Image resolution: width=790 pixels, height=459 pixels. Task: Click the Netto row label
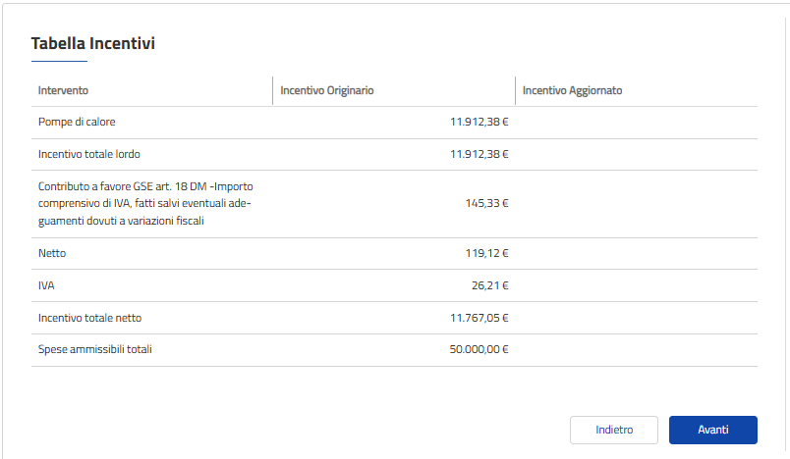point(52,253)
